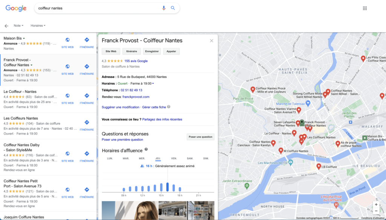
Task: Open Maison Bis website globe icon
Action: point(67,40)
